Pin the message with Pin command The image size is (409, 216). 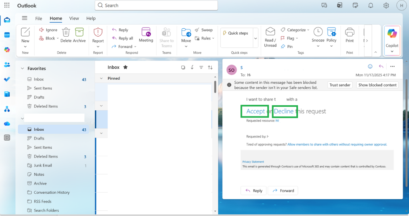click(x=287, y=47)
